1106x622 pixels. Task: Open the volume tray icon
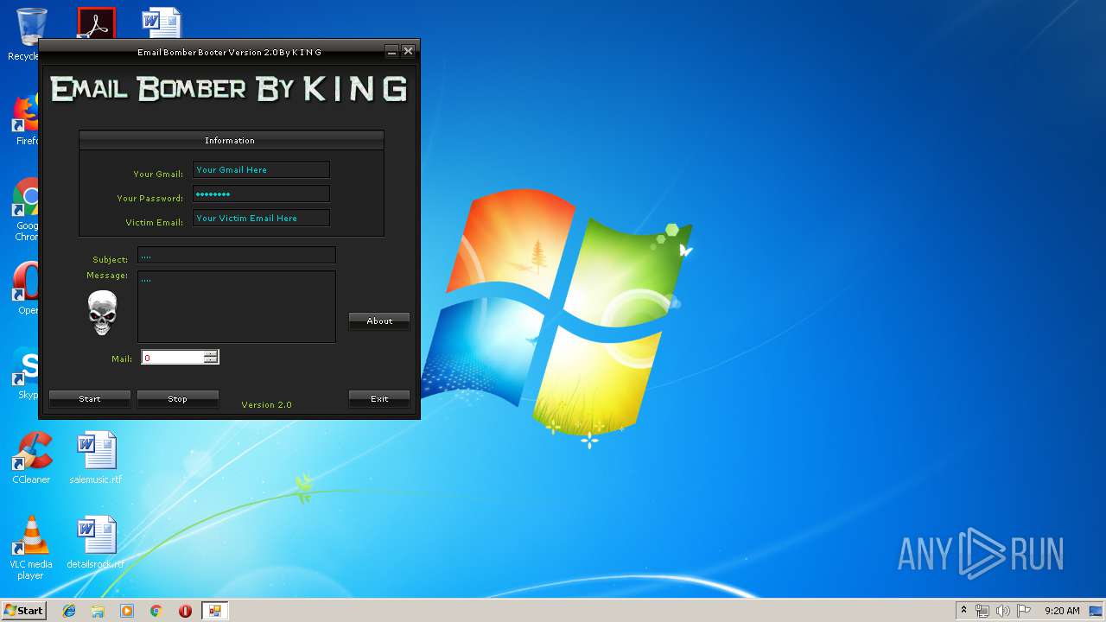1003,611
